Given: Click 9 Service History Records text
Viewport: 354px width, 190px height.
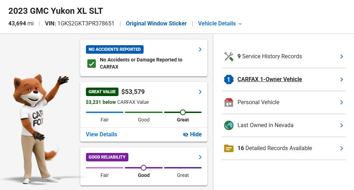Looking at the screenshot, I should (x=269, y=57).
